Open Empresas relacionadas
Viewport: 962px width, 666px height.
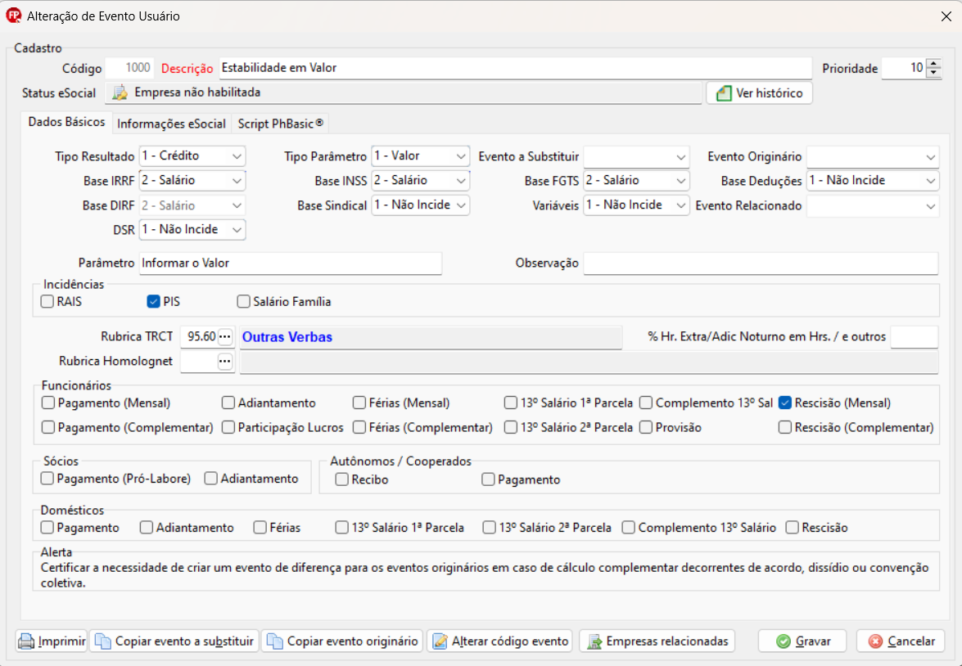point(657,641)
